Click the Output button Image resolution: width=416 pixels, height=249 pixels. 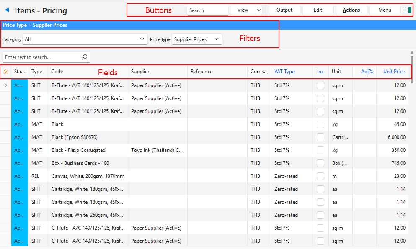[284, 10]
